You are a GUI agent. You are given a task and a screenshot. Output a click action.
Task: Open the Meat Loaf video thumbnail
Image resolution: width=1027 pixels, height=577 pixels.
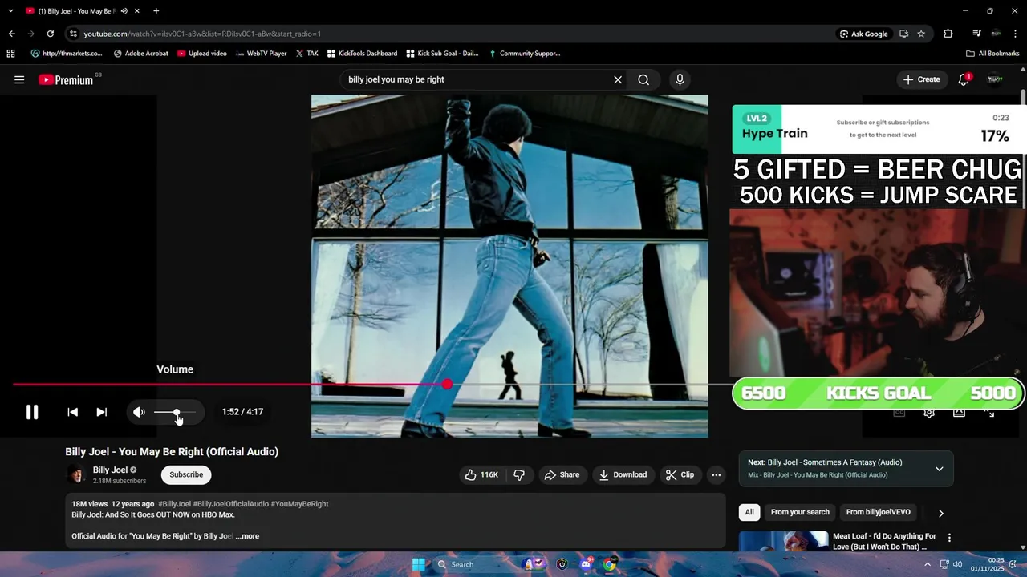(784, 541)
